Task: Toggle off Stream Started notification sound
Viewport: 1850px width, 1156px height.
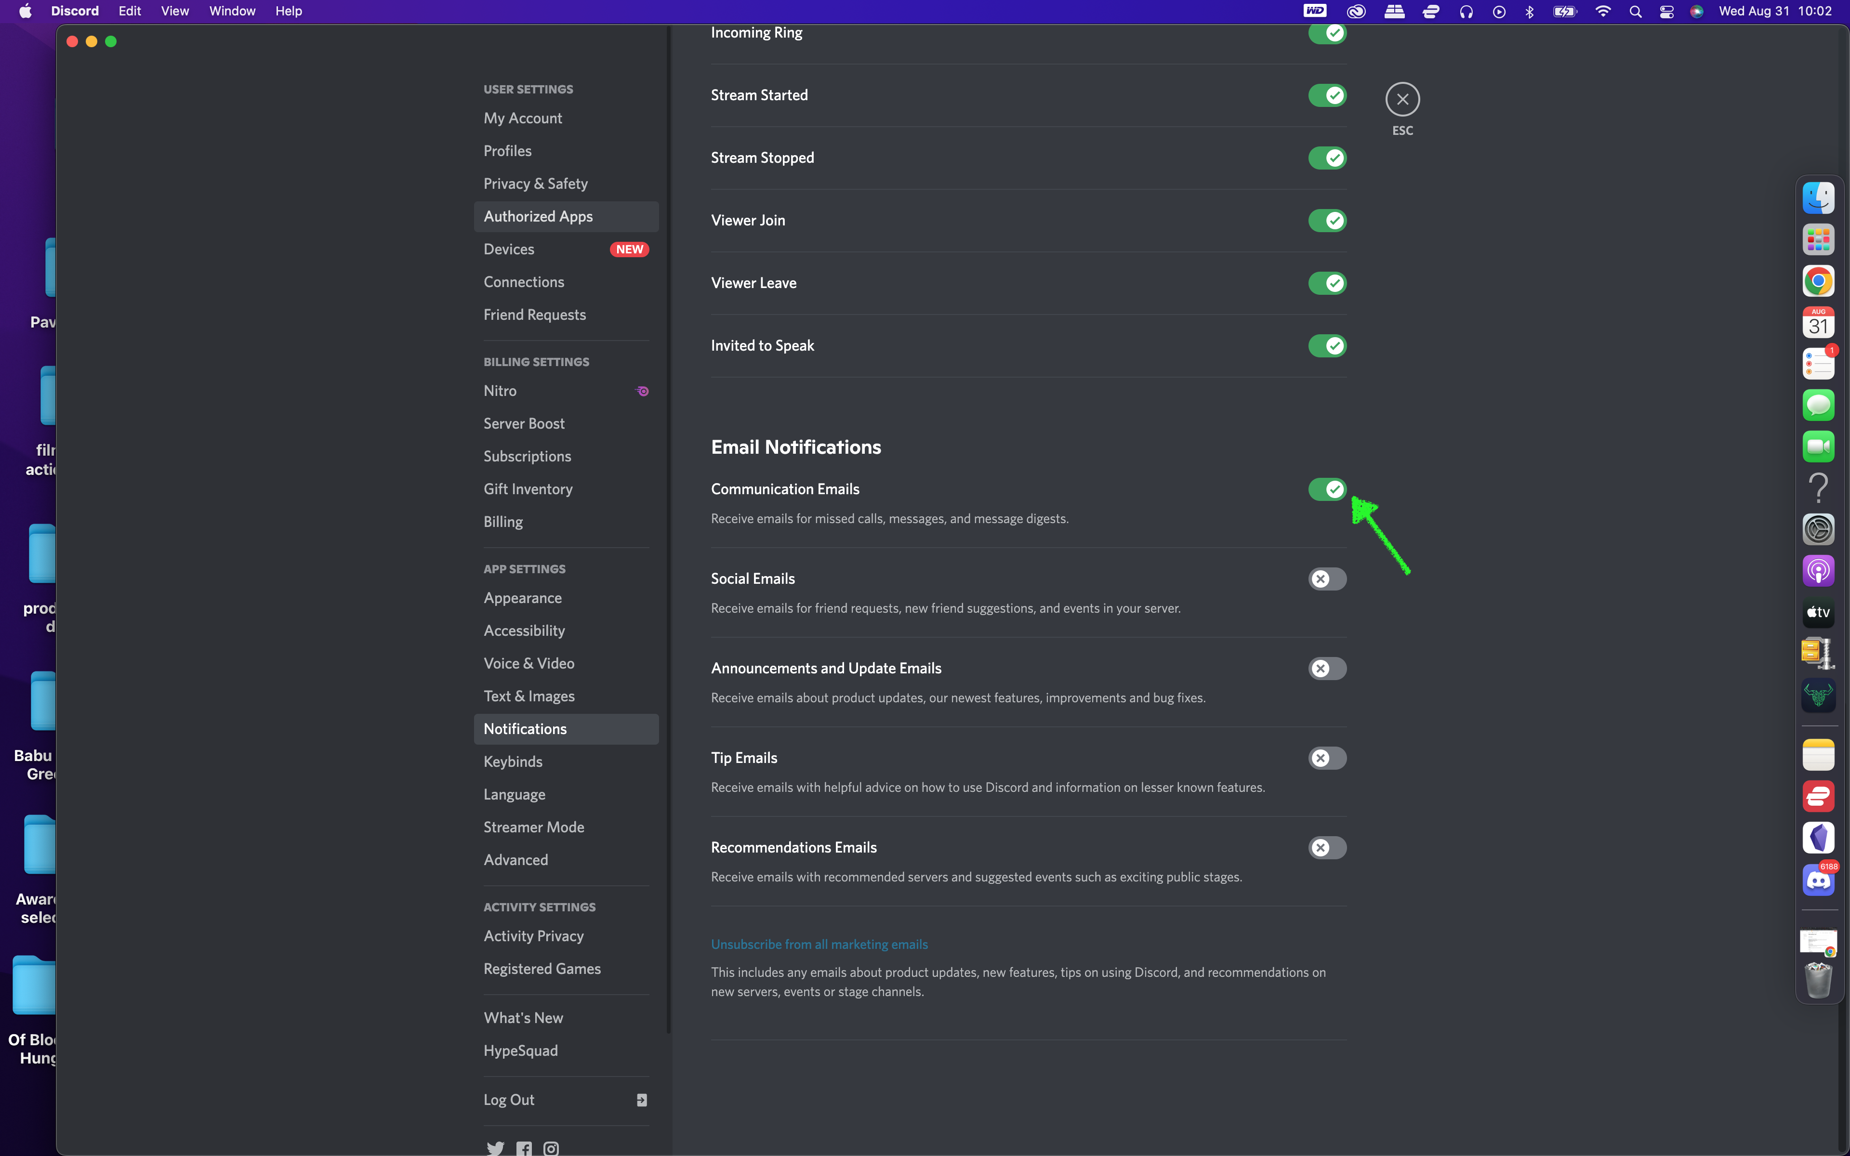Action: 1327,95
